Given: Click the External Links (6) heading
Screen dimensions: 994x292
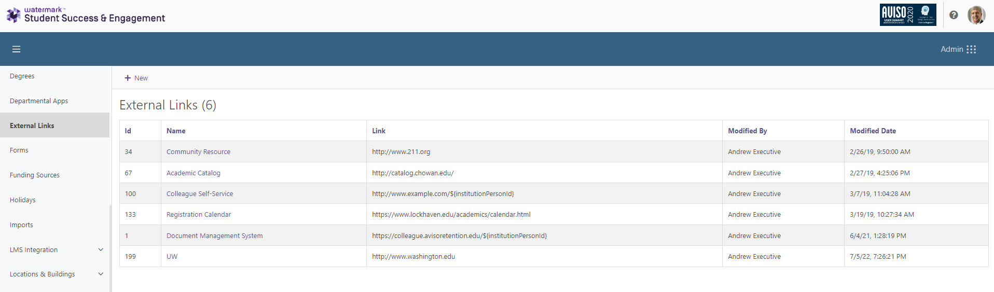Looking at the screenshot, I should click(168, 105).
